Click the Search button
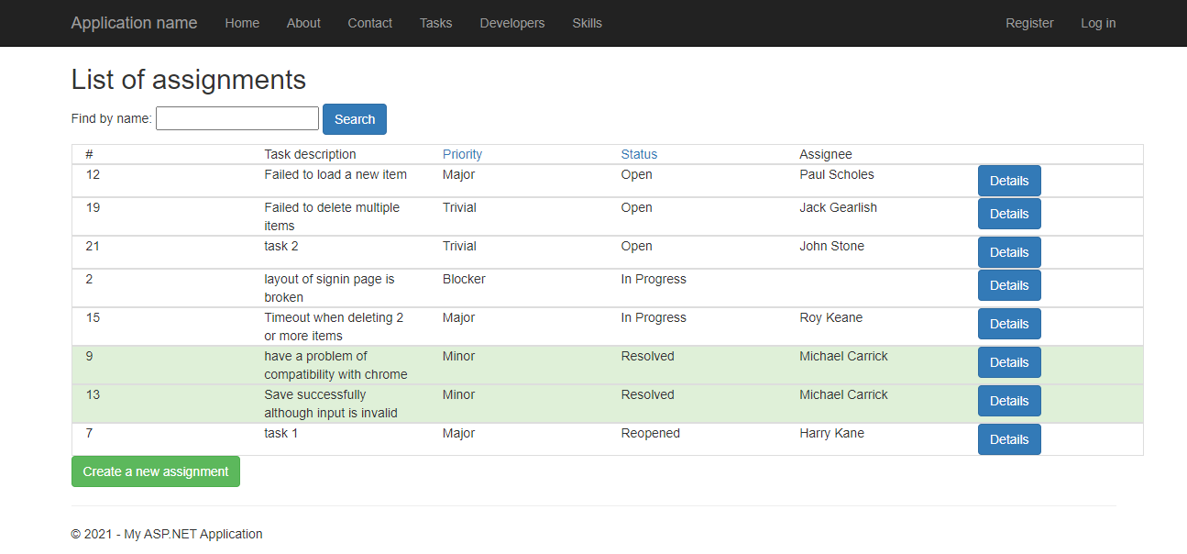This screenshot has height=554, width=1187. tap(355, 119)
